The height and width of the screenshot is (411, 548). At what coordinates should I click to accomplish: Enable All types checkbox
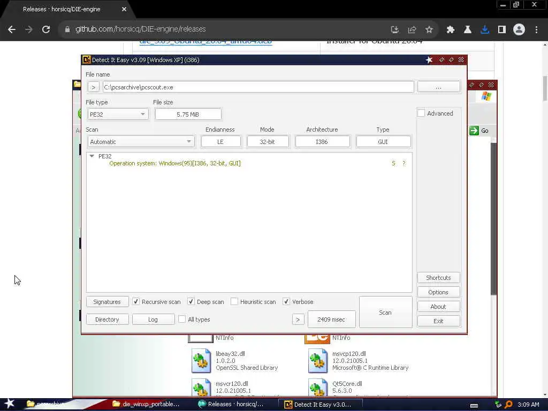(x=182, y=319)
